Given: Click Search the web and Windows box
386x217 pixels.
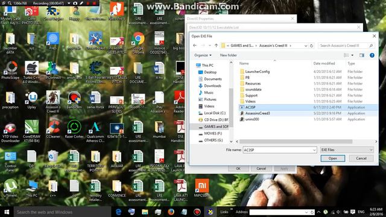Looking at the screenshot, I should [63, 212].
